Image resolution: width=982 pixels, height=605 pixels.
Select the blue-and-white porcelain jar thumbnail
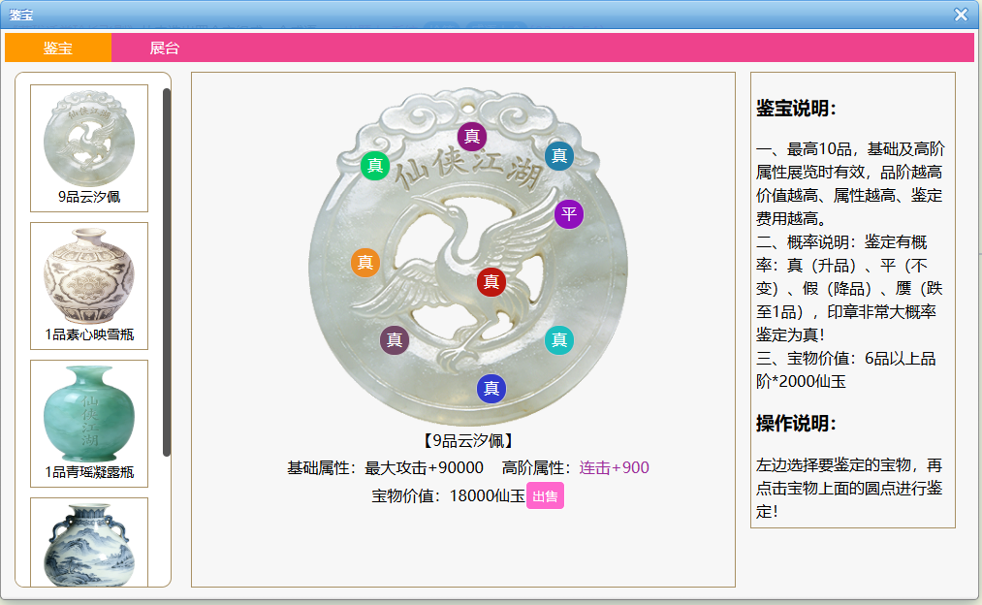tap(89, 541)
